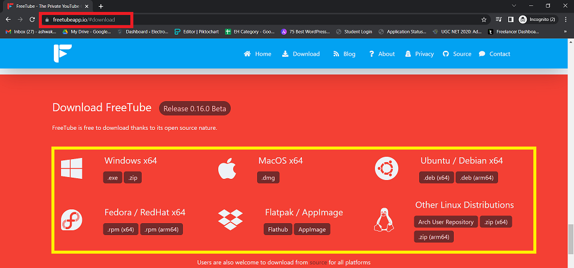Open the 75 Best WordPress bookmark
The image size is (574, 268).
click(306, 32)
